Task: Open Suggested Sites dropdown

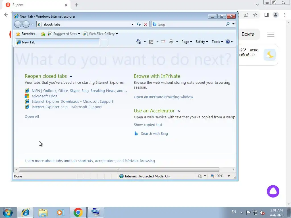Action: click(64, 34)
